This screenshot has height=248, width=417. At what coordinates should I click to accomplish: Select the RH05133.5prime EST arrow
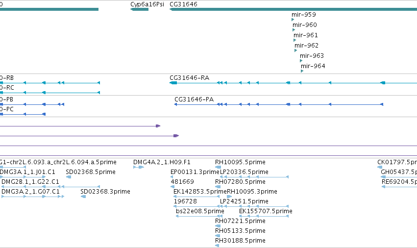(x=218, y=236)
